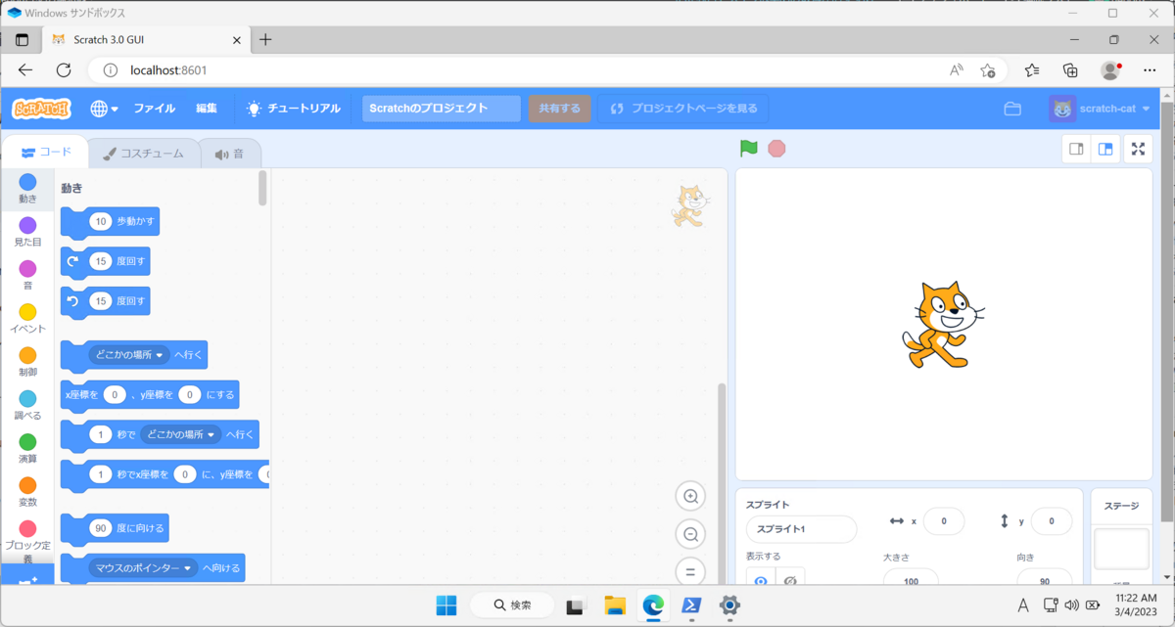Select the 制御 block category
Viewport: 1175px width, 627px height.
(27, 362)
